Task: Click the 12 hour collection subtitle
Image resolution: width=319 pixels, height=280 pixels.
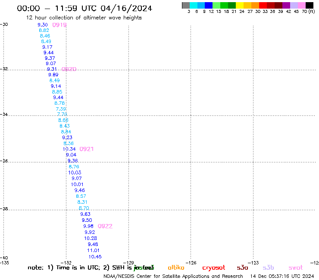Action: pyautogui.click(x=84, y=18)
